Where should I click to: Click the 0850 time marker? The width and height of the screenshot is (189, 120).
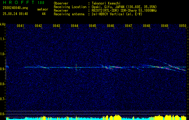pos(183,26)
